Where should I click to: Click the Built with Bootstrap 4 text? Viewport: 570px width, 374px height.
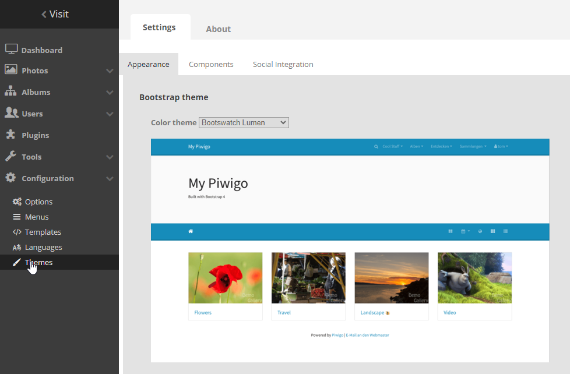[x=206, y=197]
